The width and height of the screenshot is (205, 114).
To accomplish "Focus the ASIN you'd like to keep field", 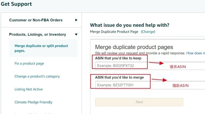I will pyautogui.click(x=121, y=66).
